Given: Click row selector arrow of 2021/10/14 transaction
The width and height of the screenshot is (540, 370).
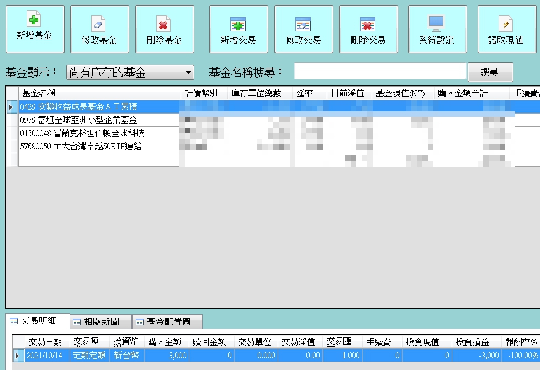Looking at the screenshot, I should 18,355.
